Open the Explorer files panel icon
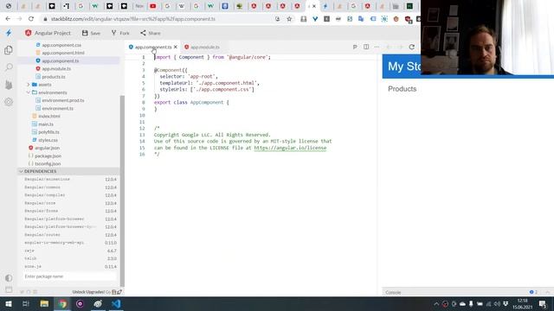The width and height of the screenshot is (554, 311). 9,50
